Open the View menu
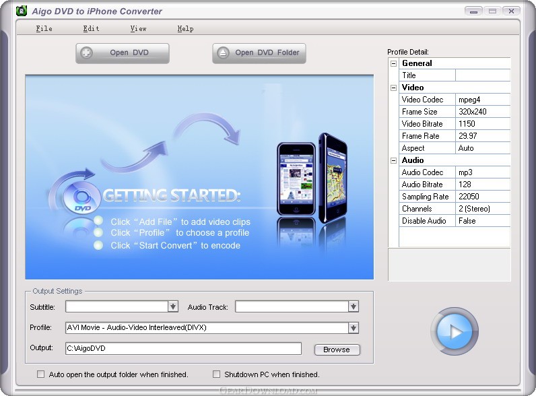The height and width of the screenshot is (396, 536). [139, 29]
